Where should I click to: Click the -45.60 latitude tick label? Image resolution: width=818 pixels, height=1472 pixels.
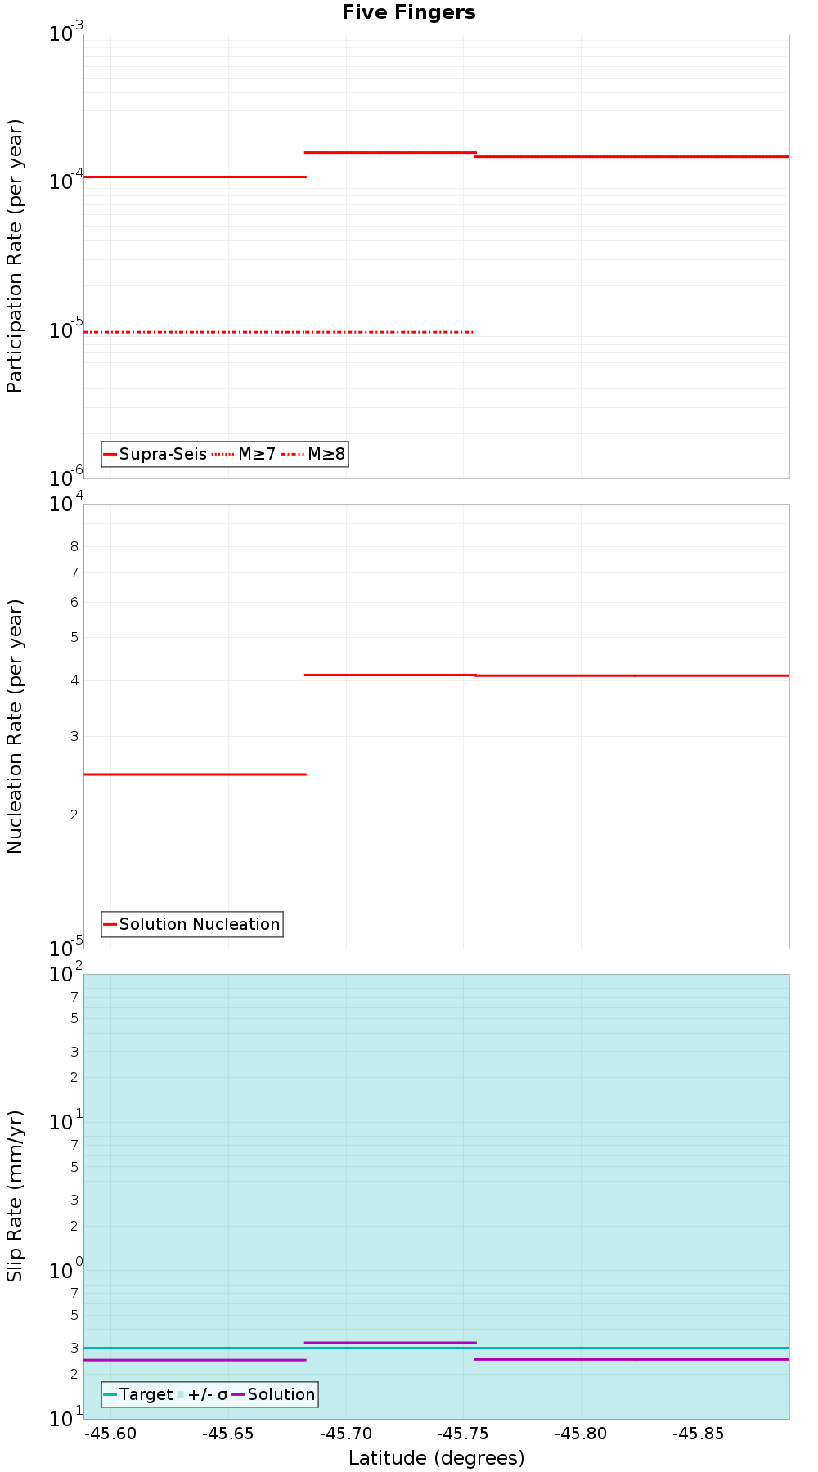111,1434
